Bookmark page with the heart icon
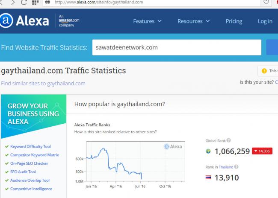 266,2
